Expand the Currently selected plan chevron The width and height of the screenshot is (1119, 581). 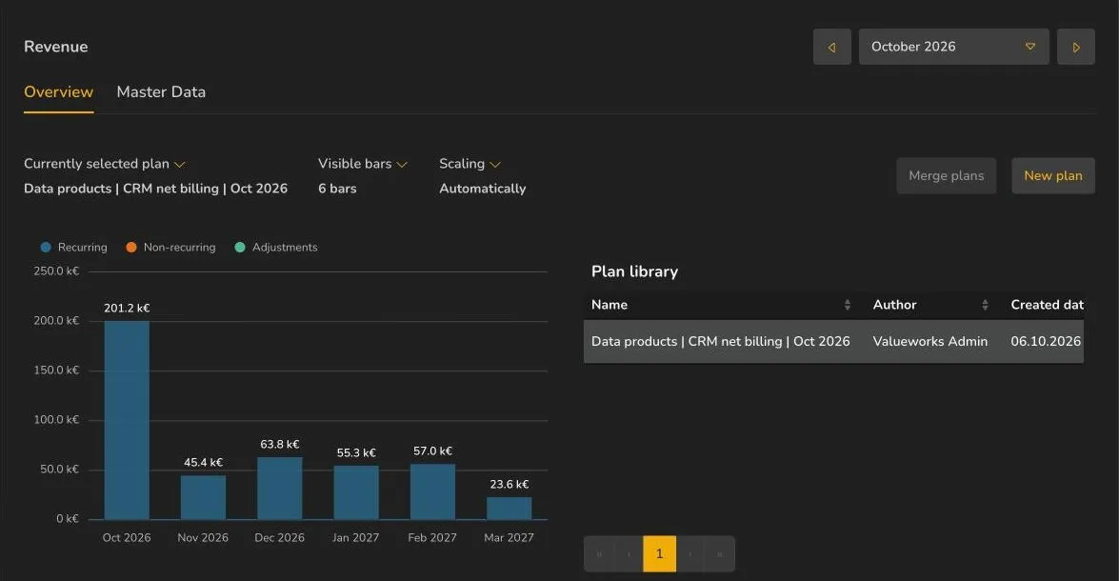click(180, 164)
